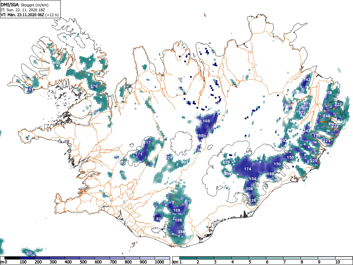Click the 300 label on the meter scale
The image size is (353, 265).
(x=53, y=262)
